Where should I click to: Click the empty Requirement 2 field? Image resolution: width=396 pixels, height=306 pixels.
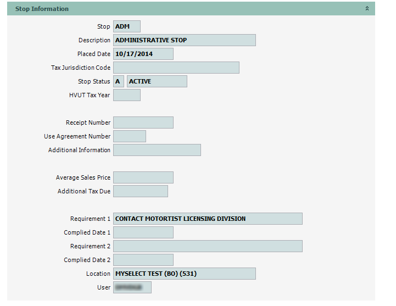click(208, 246)
